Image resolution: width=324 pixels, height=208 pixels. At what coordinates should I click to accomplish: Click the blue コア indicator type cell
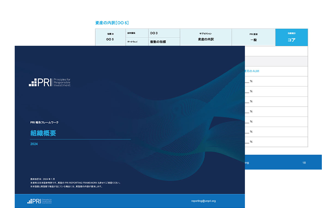292,38
